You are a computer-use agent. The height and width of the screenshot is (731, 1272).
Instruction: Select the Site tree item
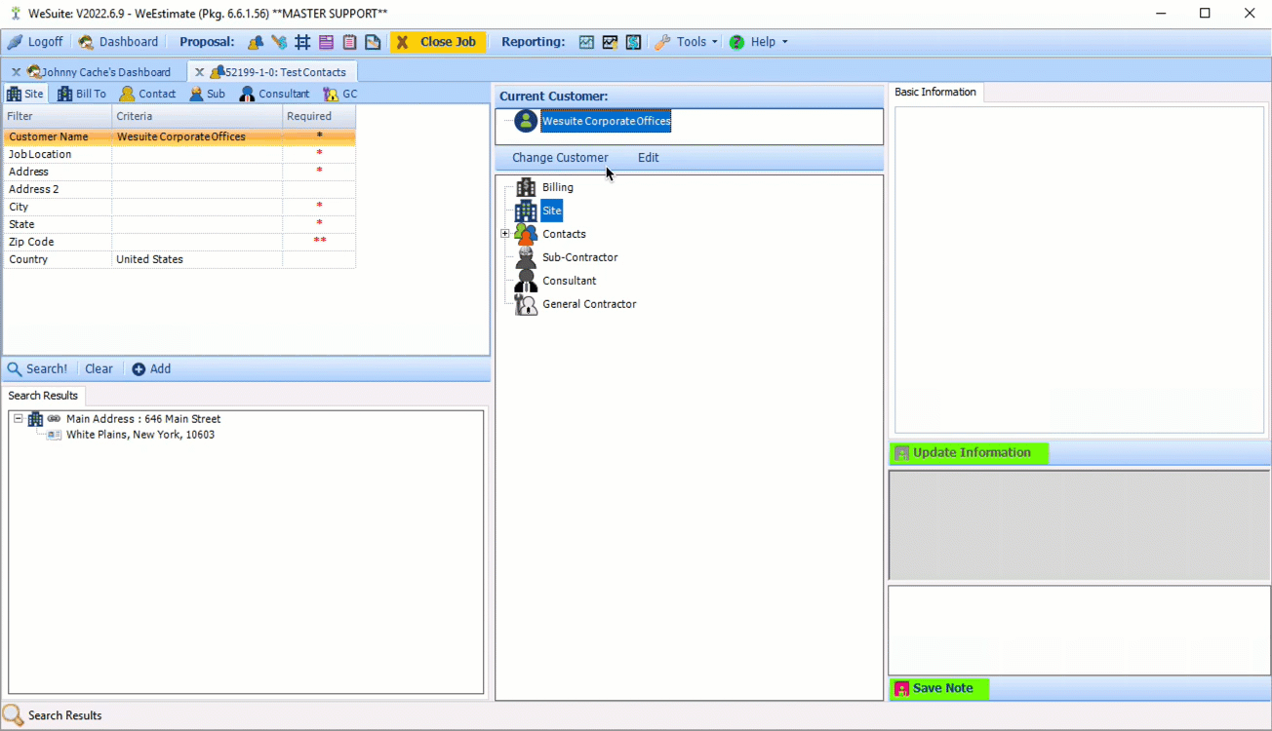552,211
